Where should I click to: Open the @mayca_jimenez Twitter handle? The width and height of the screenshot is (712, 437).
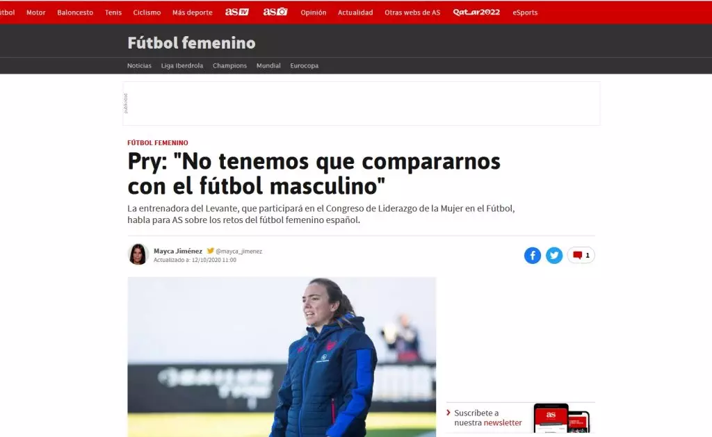pos(239,251)
